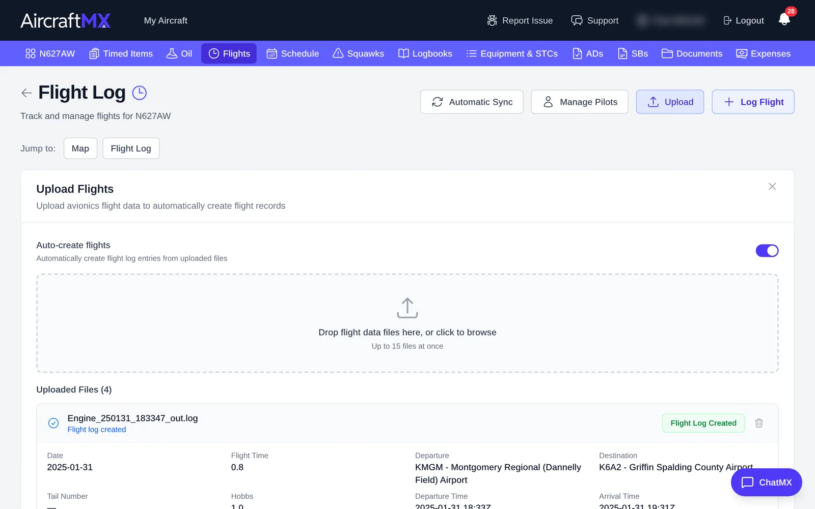The height and width of the screenshot is (509, 815).
Task: Log out of the account
Action: tap(744, 20)
